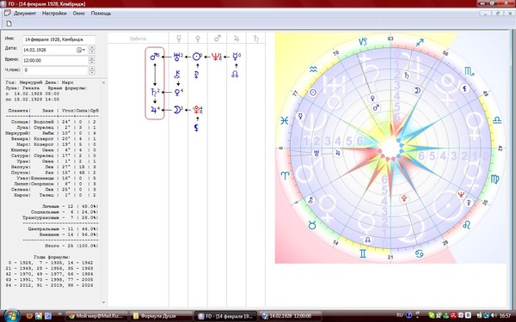This screenshot has height=322, width=516.
Task: Click the Neptune marker on the chart wheel
Action: click(461, 195)
